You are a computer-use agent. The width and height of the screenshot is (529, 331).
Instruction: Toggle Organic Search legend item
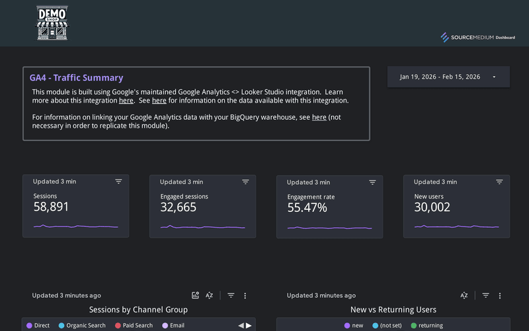click(x=82, y=326)
